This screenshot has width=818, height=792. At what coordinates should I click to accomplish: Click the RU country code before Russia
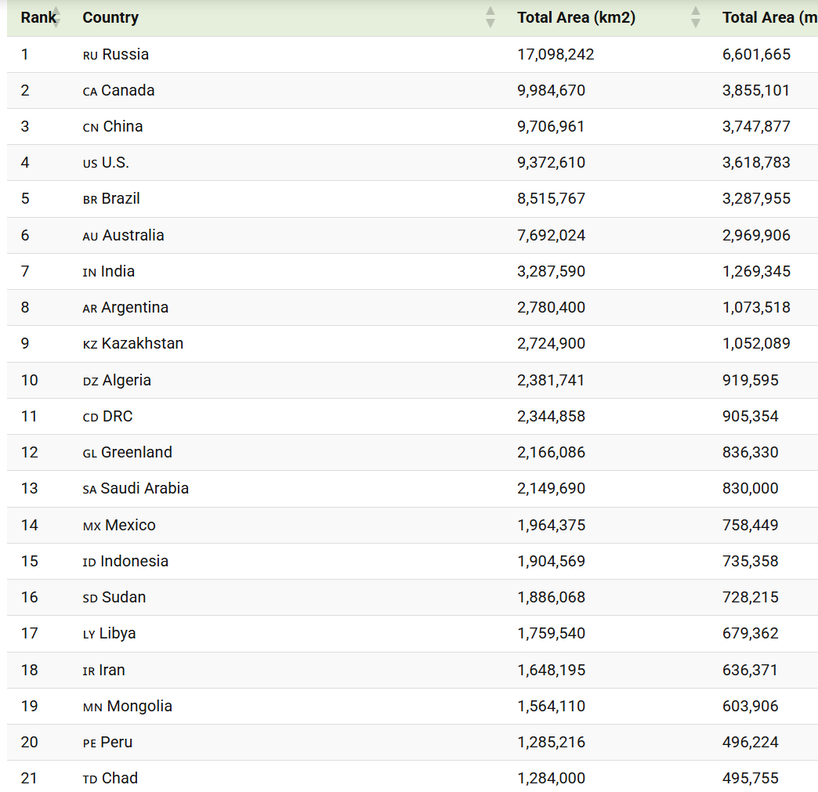(90, 56)
